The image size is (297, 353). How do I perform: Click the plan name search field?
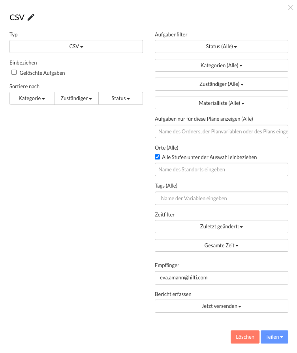[221, 131]
